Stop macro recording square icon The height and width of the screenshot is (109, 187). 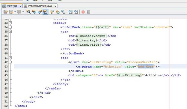[x=89, y=12]
